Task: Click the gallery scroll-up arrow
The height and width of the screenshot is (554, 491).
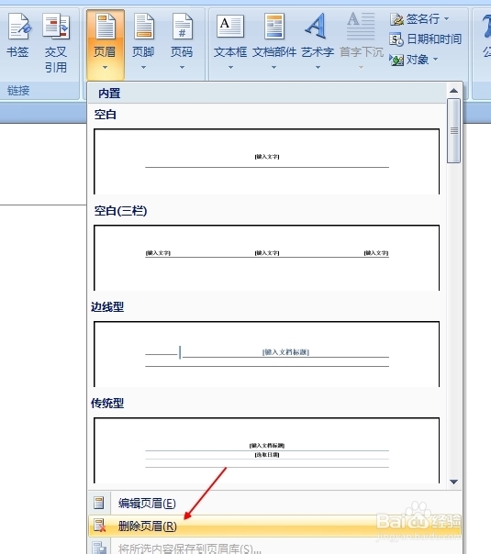Action: click(x=454, y=91)
